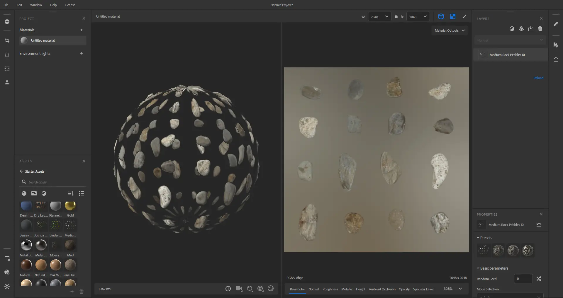Open the width resolution dropdown

[379, 17]
